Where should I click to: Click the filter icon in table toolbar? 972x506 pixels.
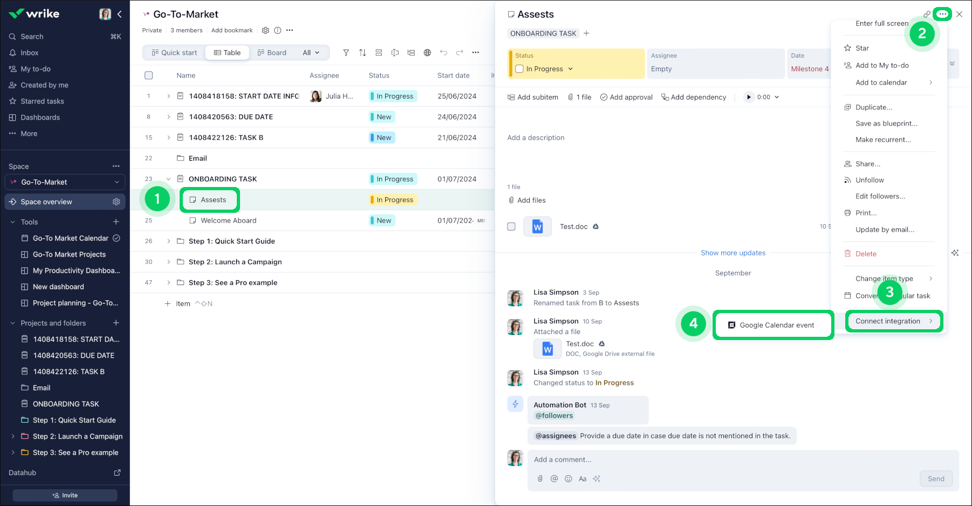tap(346, 52)
